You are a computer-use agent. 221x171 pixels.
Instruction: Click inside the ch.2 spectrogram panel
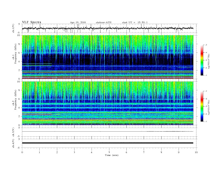[x=108, y=103]
